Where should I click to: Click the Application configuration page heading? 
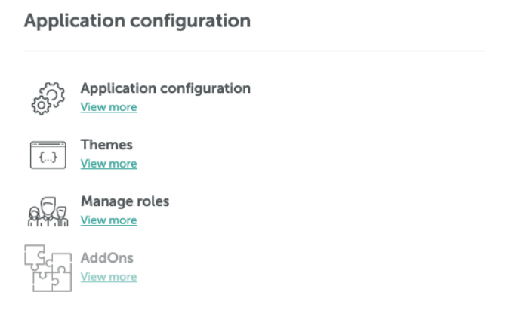137,22
